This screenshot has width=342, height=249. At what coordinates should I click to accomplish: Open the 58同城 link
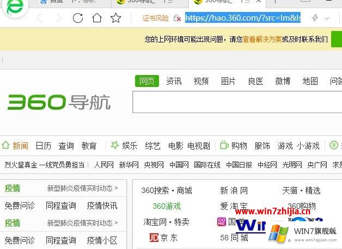pyautogui.click(x=234, y=238)
